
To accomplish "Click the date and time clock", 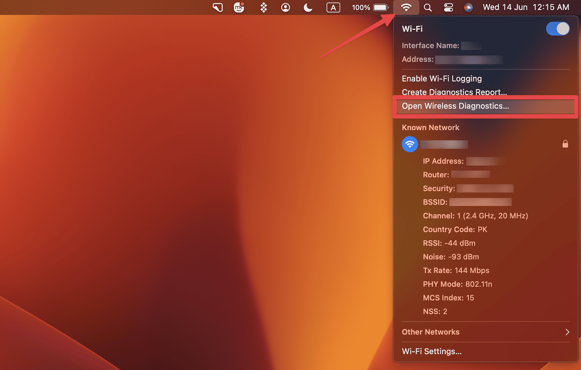I will (x=525, y=8).
